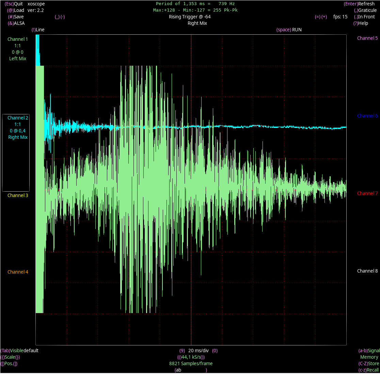380x374 pixels.
Task: Click the ({) scale decrease key
Action: (2, 357)
